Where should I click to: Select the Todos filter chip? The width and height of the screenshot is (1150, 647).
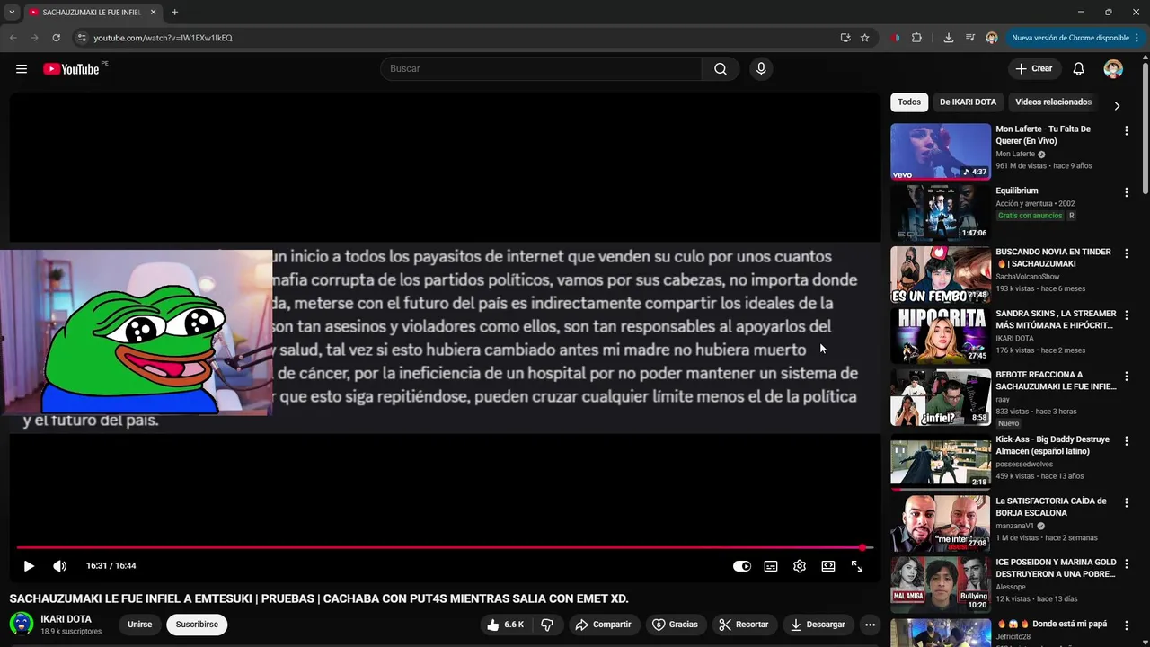(x=909, y=102)
